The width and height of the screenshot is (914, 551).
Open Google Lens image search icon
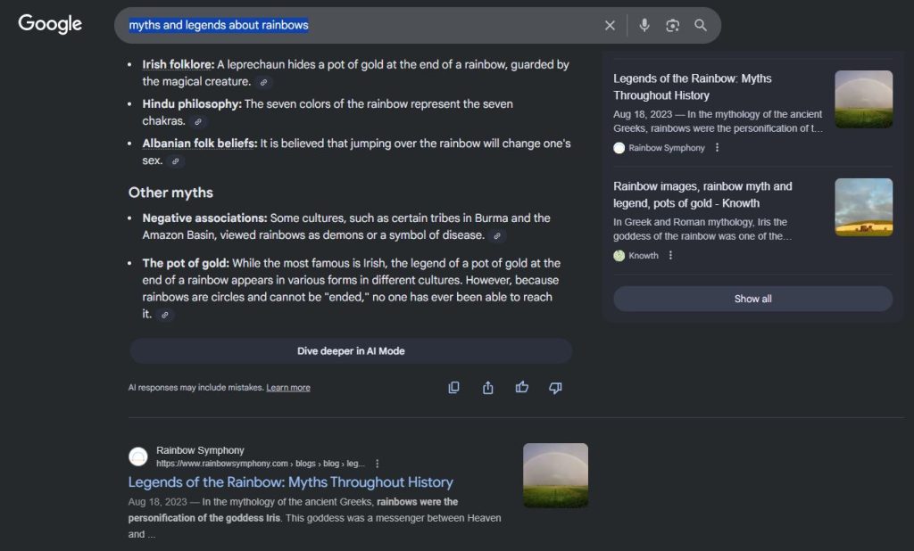[673, 25]
